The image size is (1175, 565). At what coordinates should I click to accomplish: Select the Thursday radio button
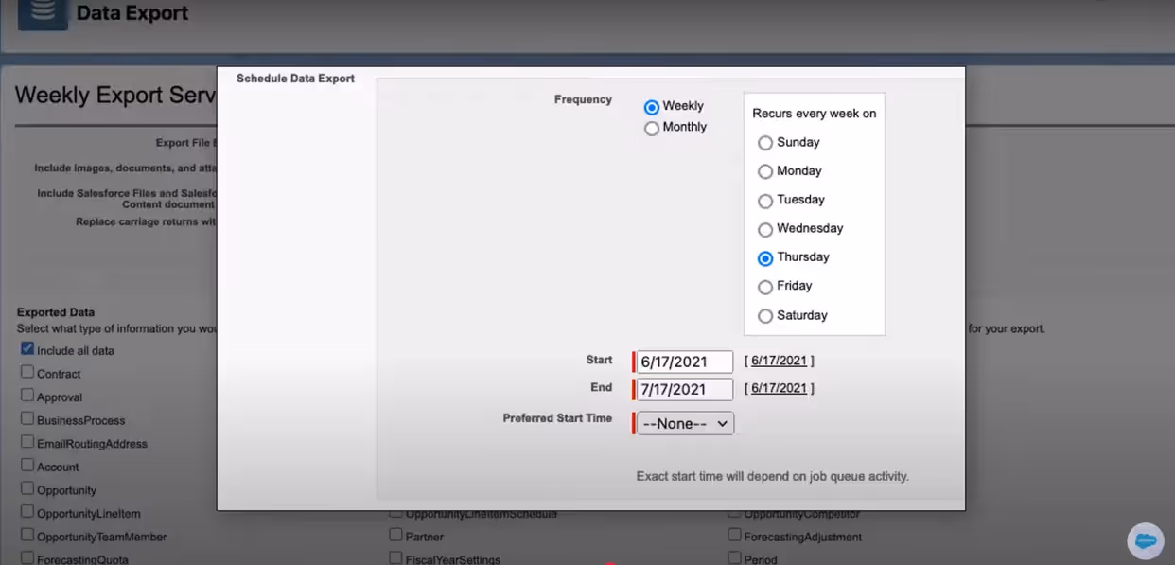pos(765,257)
